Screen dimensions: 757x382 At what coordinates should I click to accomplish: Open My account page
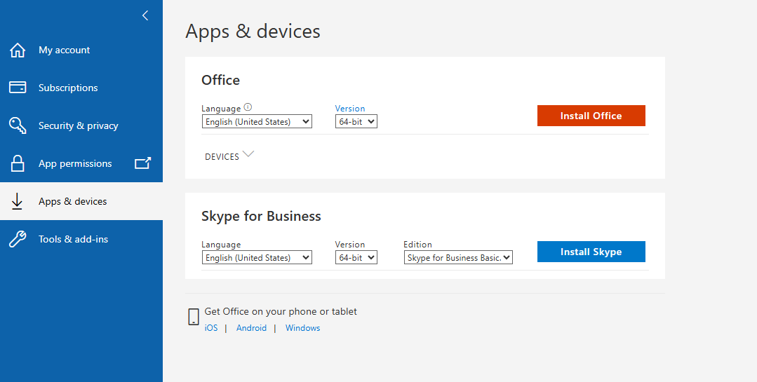pyautogui.click(x=65, y=50)
